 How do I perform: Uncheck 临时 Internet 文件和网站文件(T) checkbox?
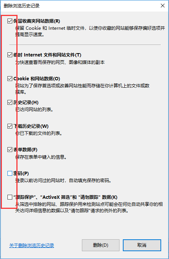coord(10,55)
